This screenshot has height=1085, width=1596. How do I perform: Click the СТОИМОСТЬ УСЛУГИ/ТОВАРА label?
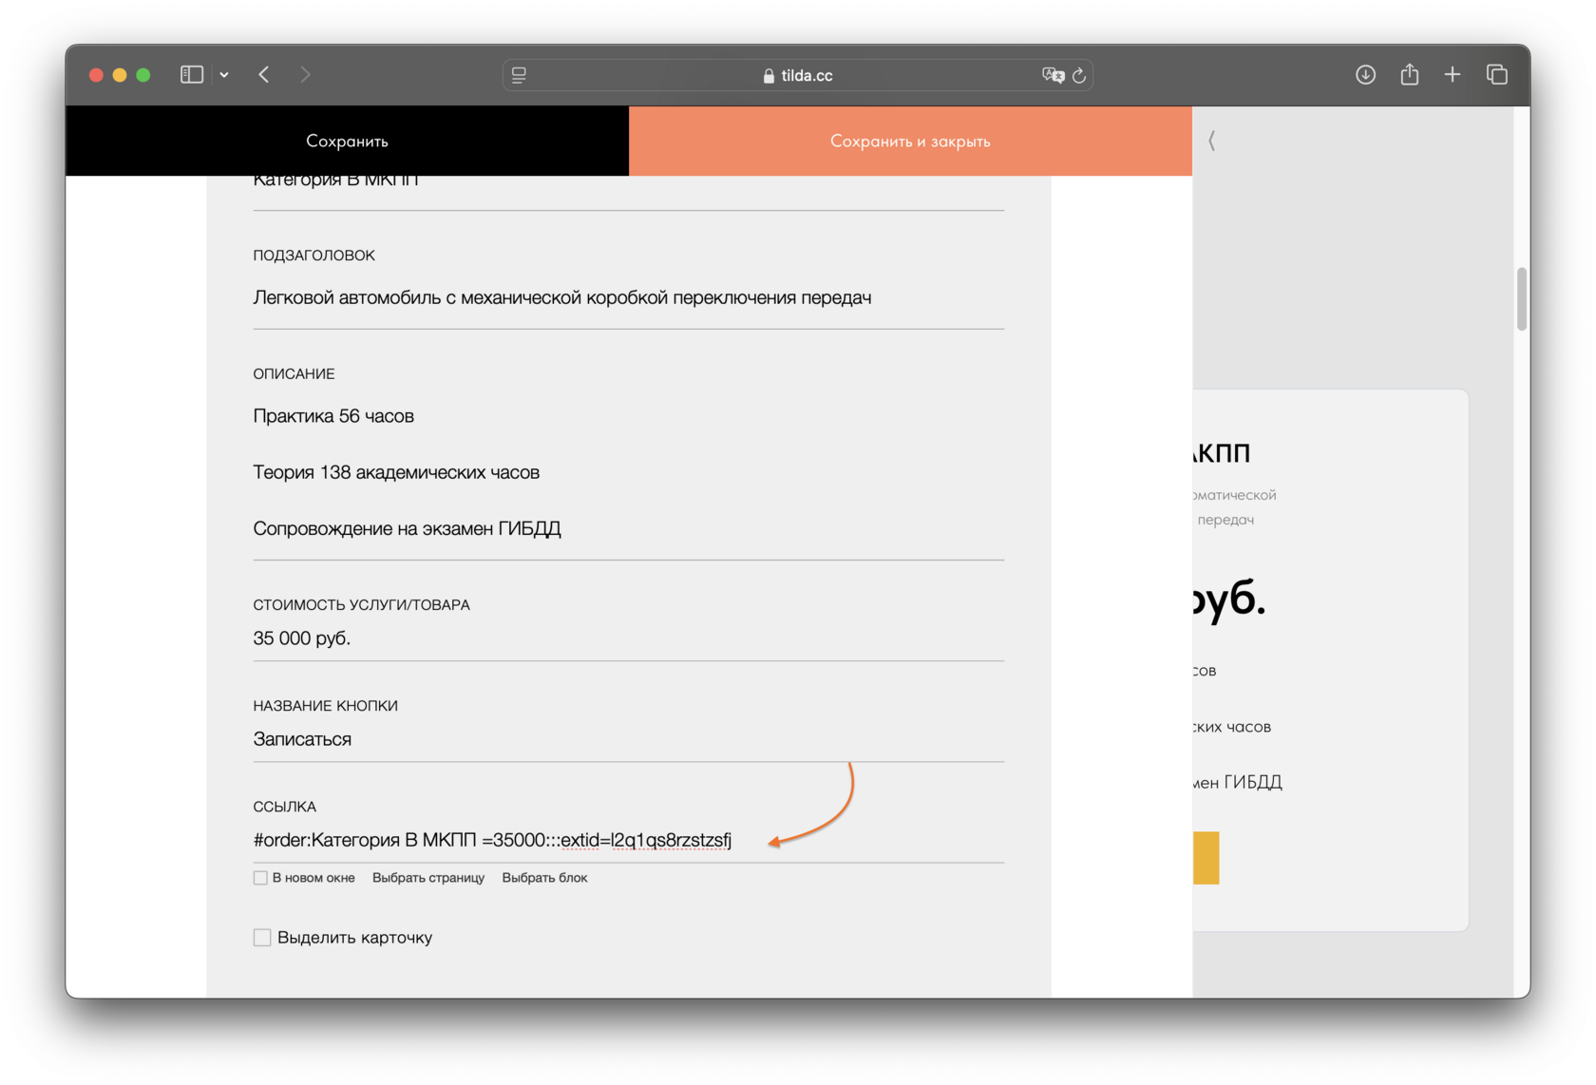coord(361,605)
